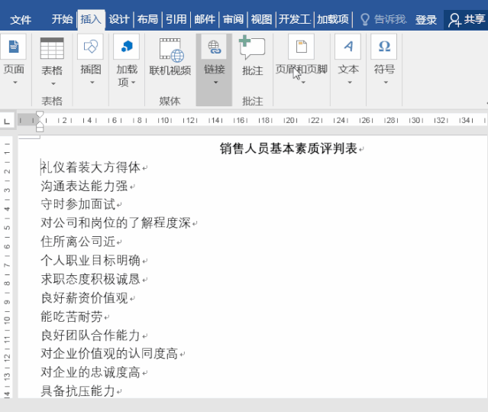Click the 插图 illustrations icon

91,47
